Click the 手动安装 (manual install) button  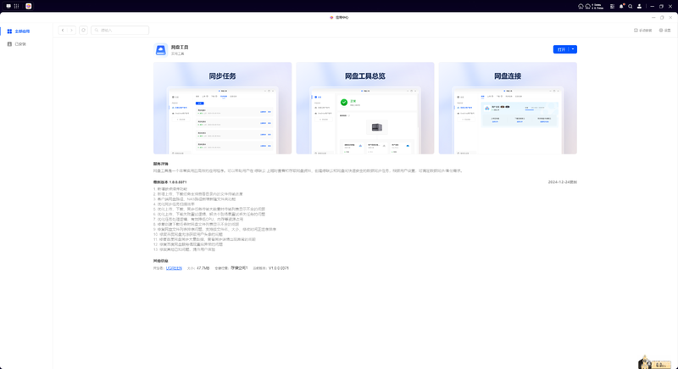tap(642, 31)
